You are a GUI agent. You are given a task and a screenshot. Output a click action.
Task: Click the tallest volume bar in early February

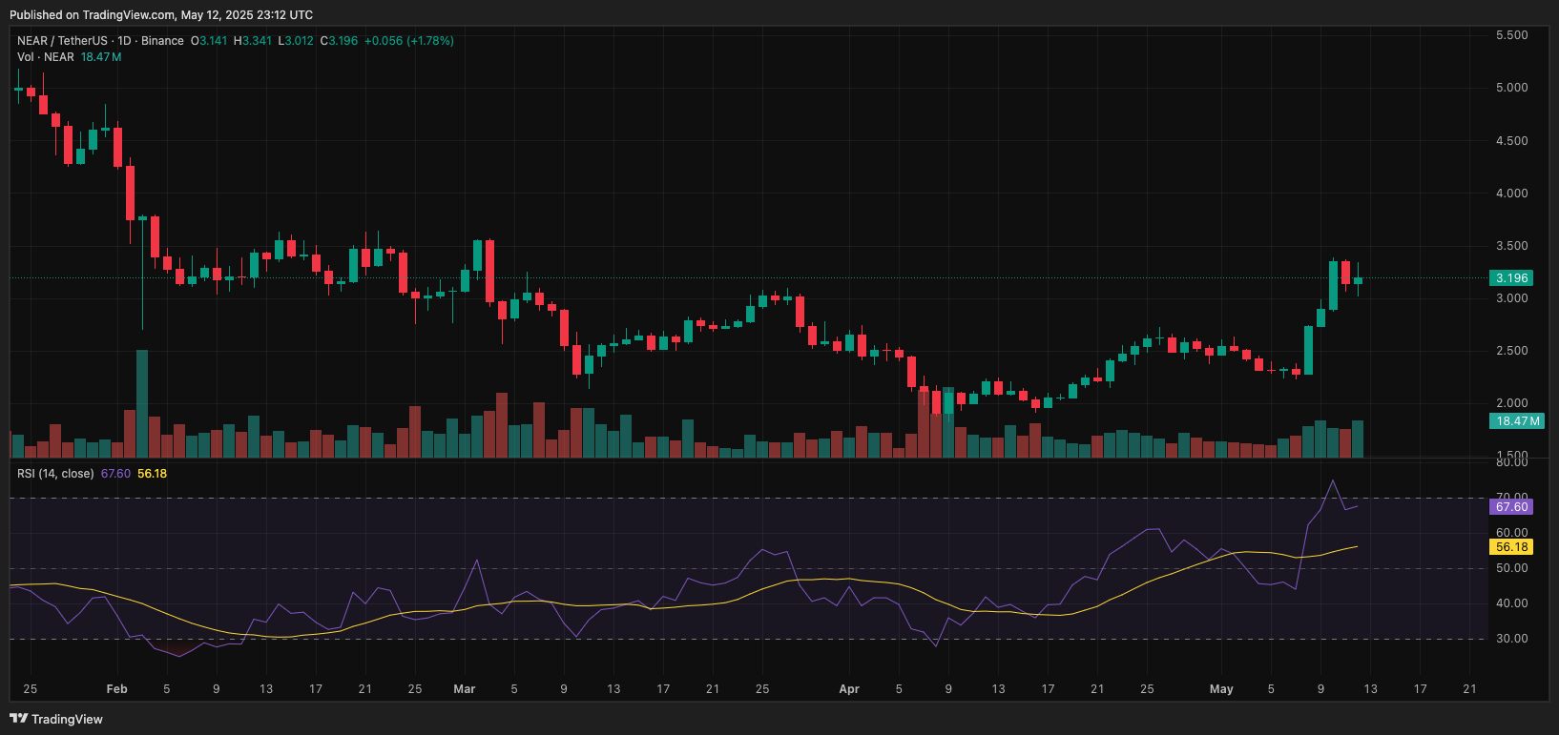[142, 403]
